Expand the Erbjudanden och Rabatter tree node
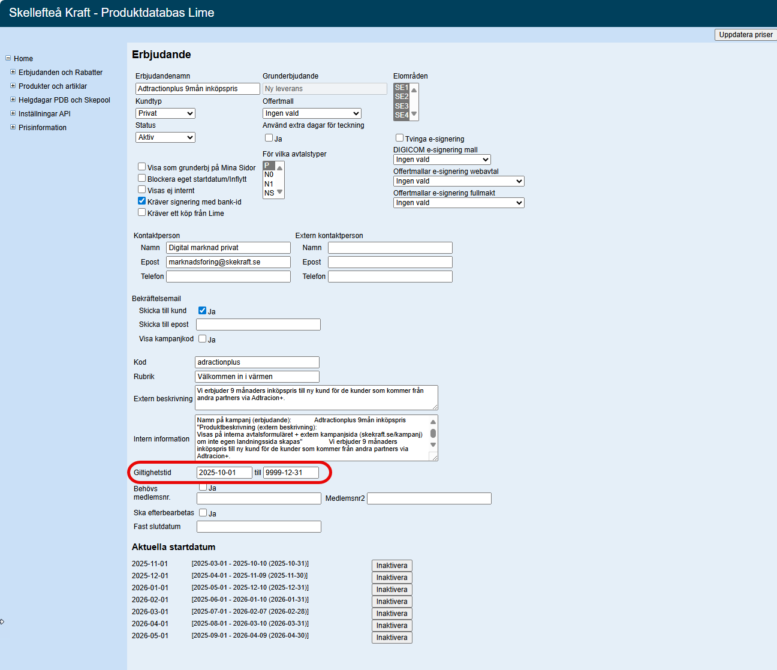777x670 pixels. point(13,72)
